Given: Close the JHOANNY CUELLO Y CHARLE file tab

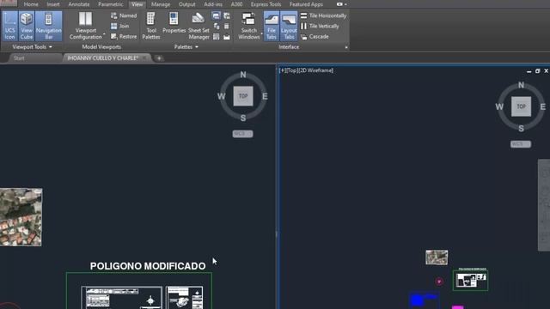Looking at the screenshot, I should click(x=144, y=58).
